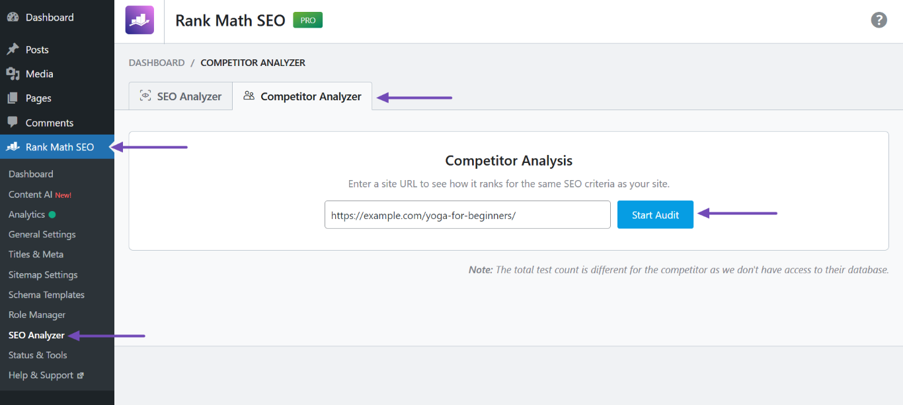Click the Start Audit button
Viewport: 903px width, 405px height.
(655, 214)
